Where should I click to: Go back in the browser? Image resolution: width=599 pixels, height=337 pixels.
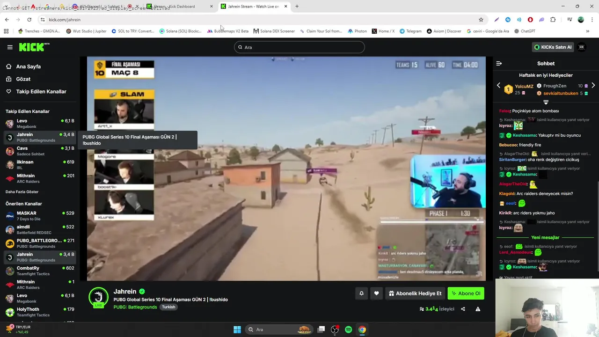point(7,20)
